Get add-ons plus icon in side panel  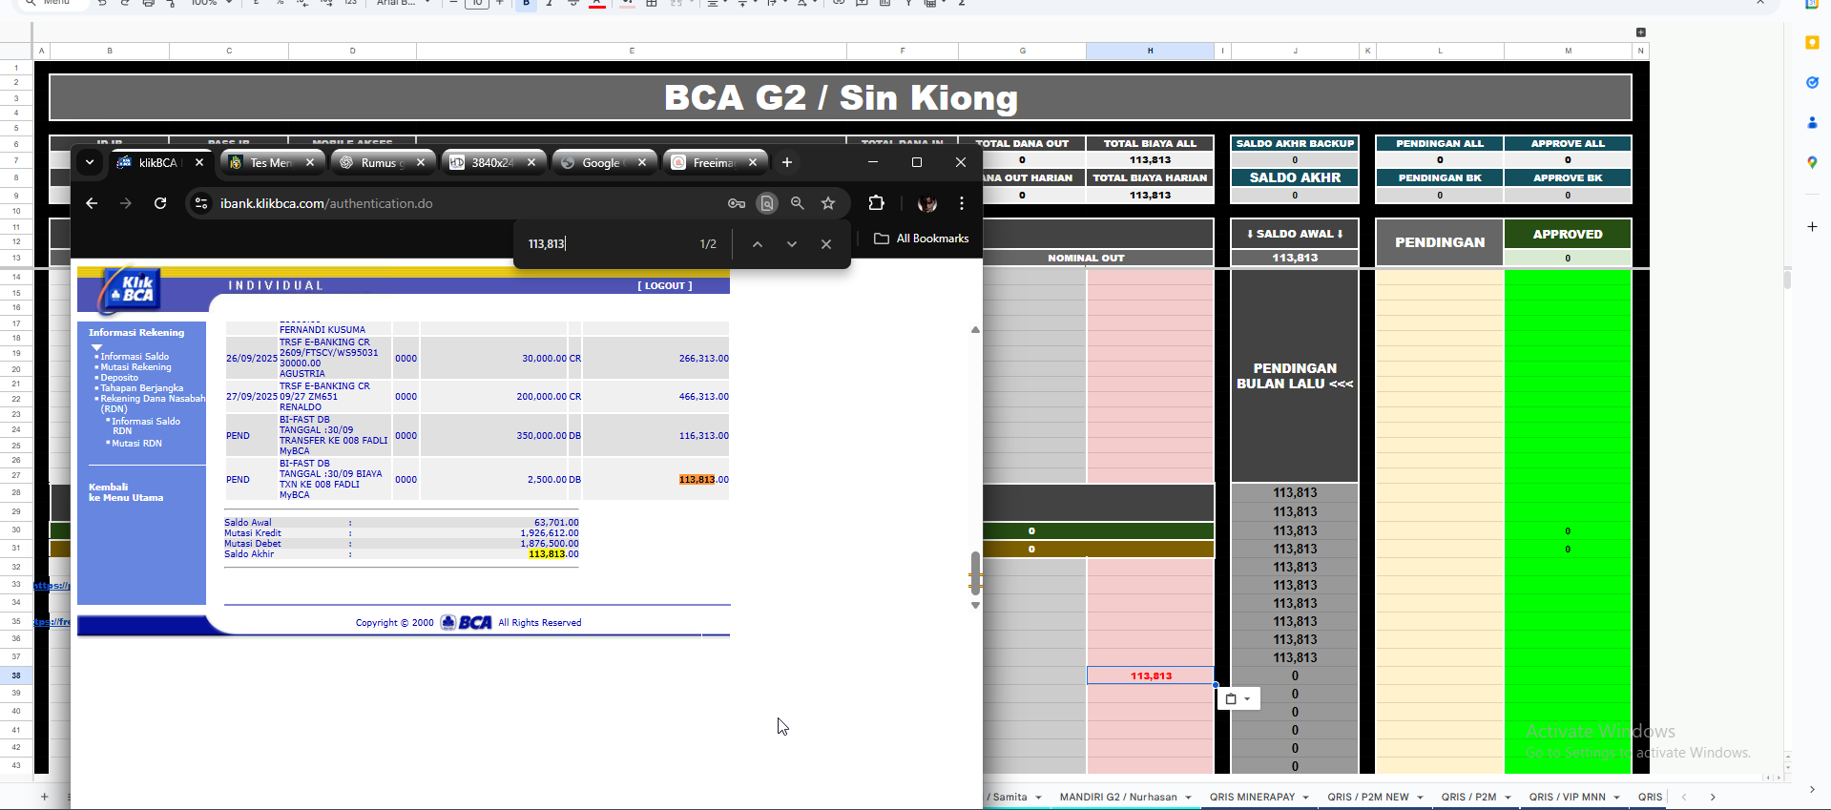1812,227
